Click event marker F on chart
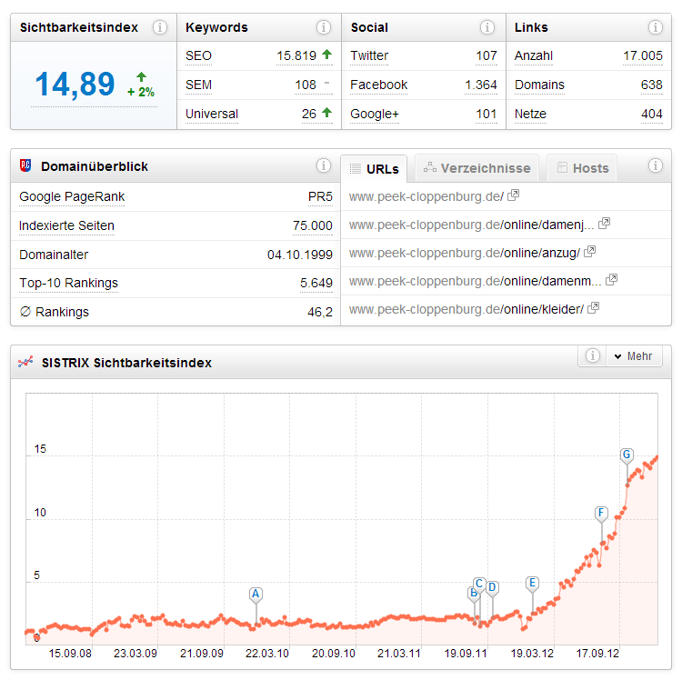Viewport: 682px width, 680px height. tap(601, 513)
